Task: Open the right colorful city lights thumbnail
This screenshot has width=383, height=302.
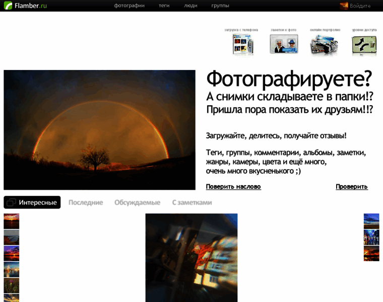Action: (371, 237)
